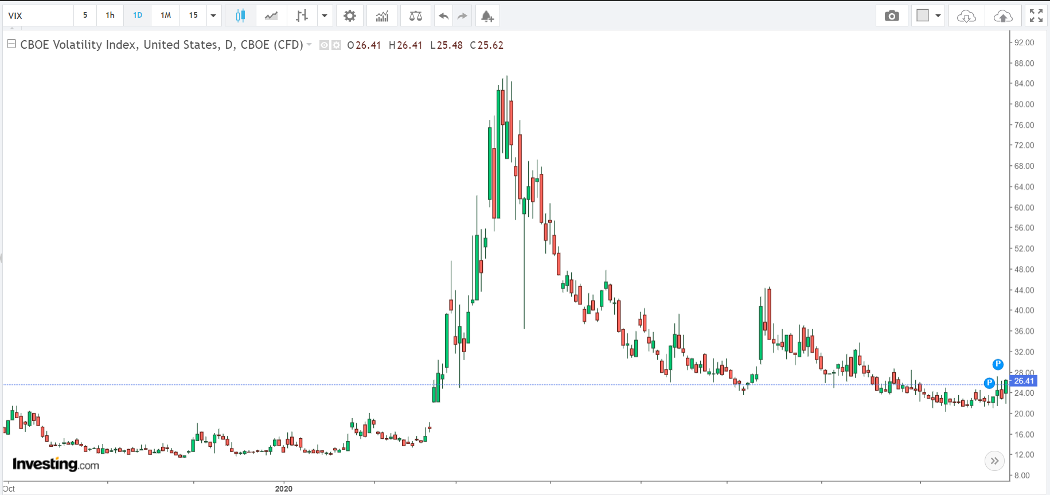Open series format settings gear icon

337,45
